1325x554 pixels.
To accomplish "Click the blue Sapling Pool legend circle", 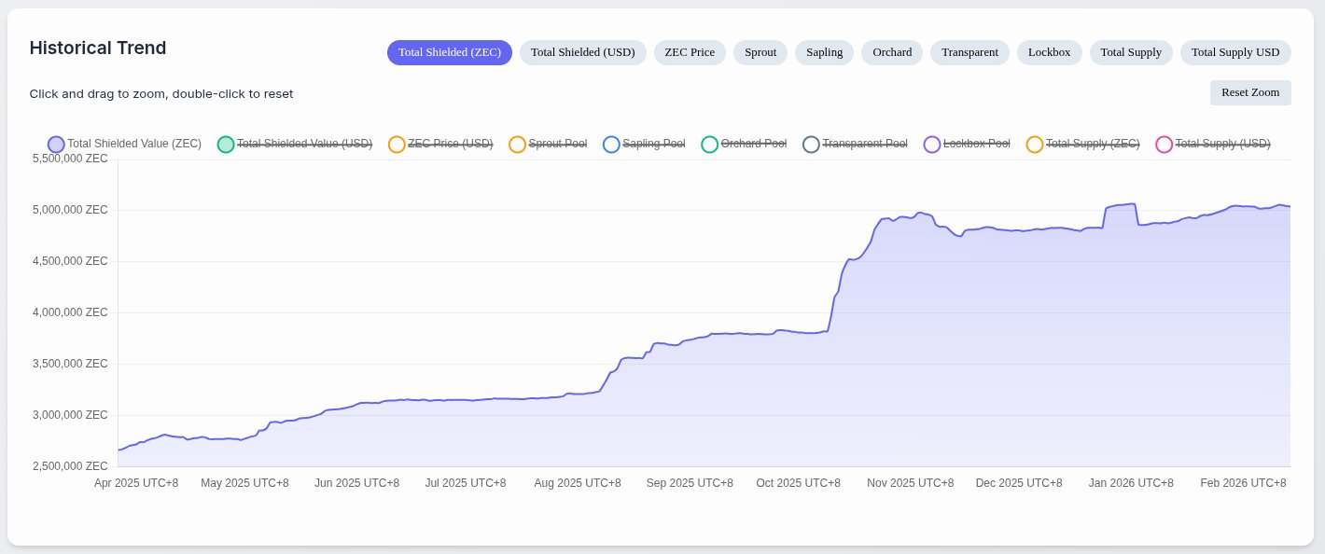I will point(611,145).
